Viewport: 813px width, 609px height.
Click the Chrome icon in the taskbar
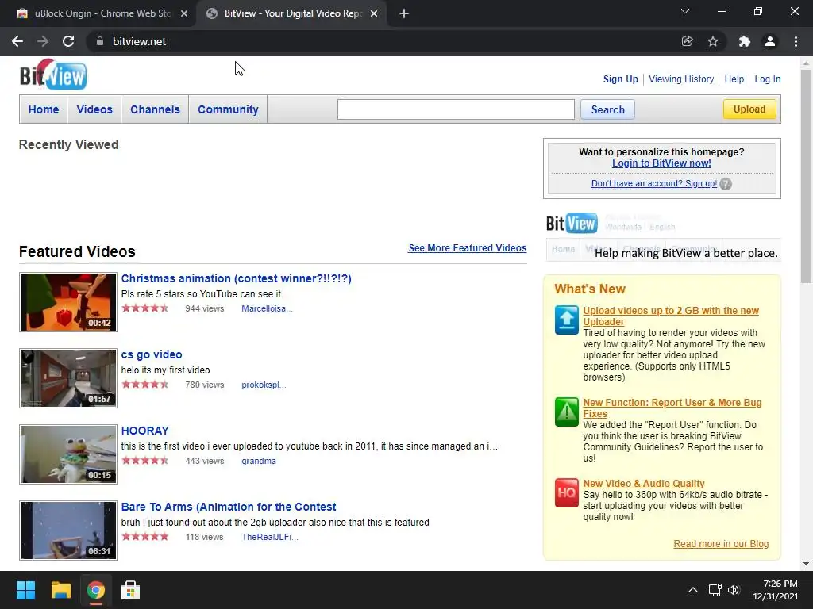point(95,590)
